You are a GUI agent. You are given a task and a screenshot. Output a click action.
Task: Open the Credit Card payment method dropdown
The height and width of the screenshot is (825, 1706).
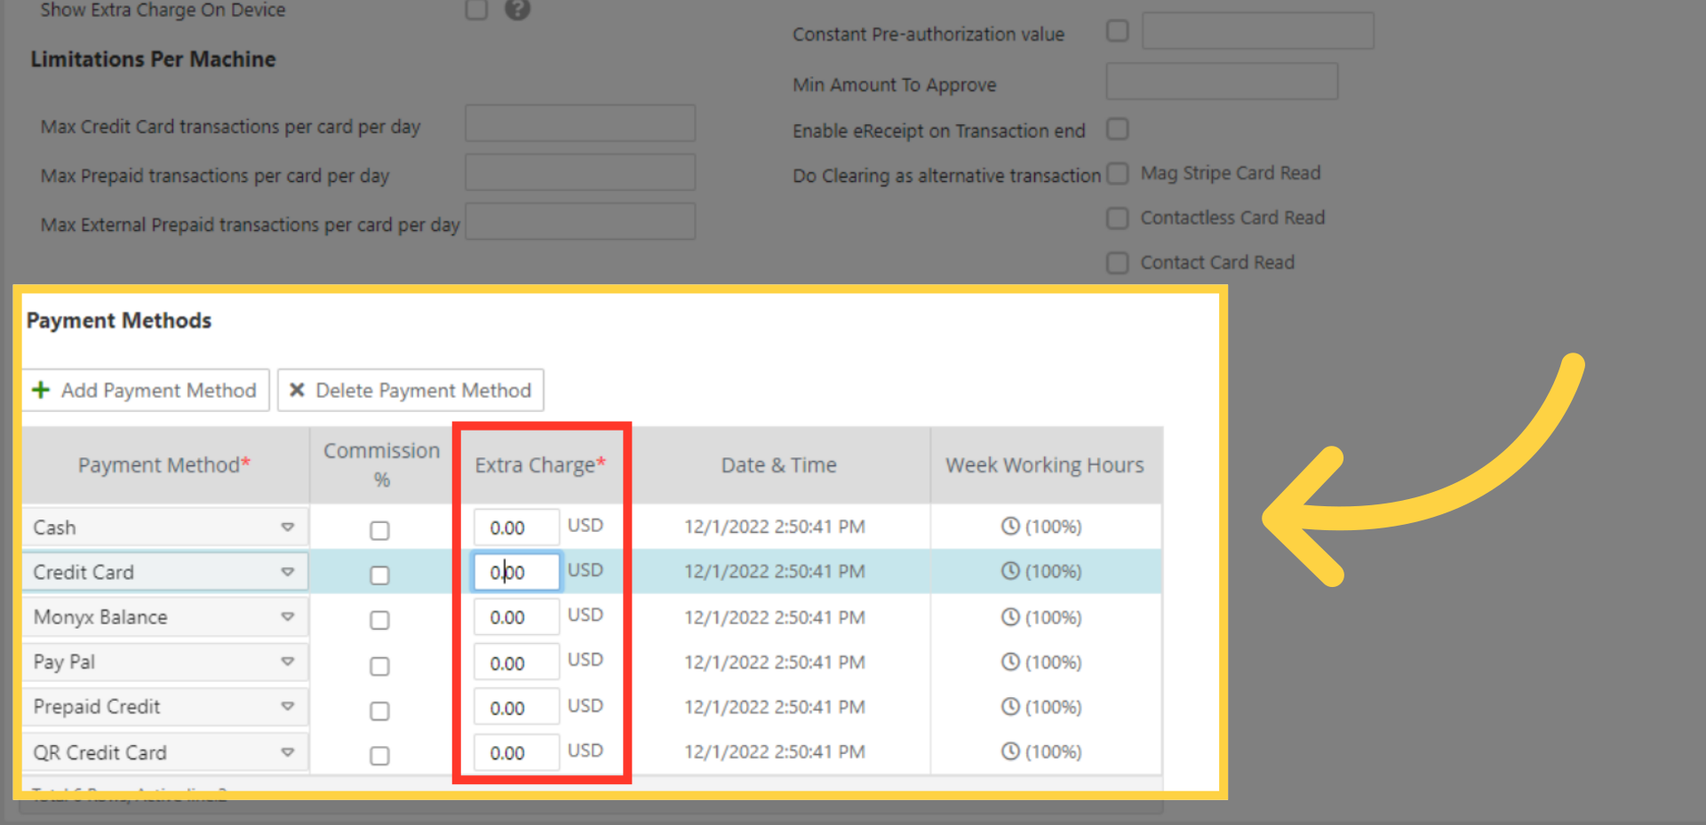point(287,572)
